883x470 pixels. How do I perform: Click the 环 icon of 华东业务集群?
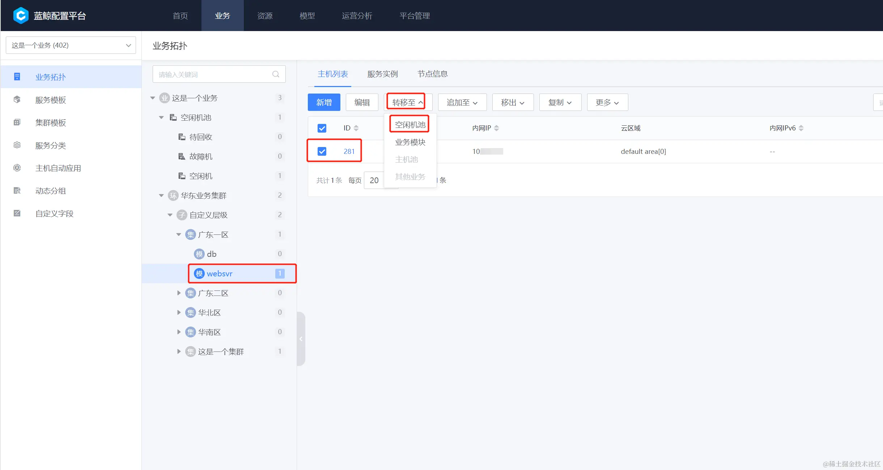[x=173, y=195]
